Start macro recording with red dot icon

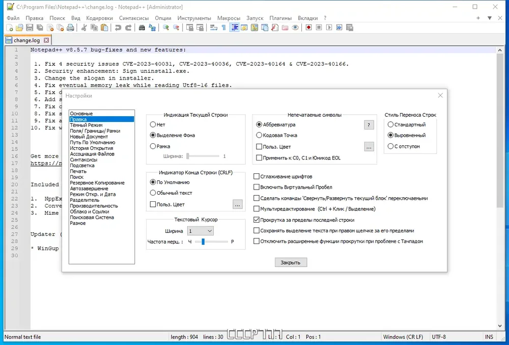click(x=309, y=28)
